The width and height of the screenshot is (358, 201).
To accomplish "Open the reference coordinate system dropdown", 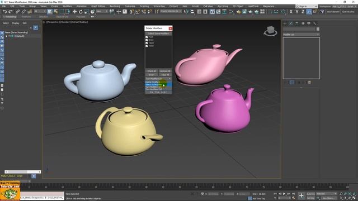I will pos(102,11).
